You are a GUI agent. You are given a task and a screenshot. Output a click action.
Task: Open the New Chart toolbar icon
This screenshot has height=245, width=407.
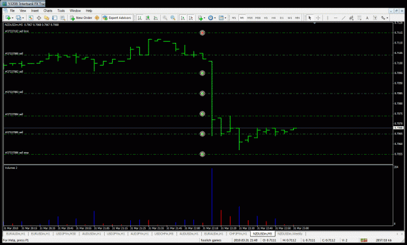click(8, 18)
